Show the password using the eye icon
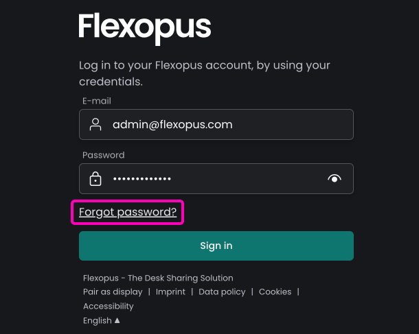 coord(335,179)
